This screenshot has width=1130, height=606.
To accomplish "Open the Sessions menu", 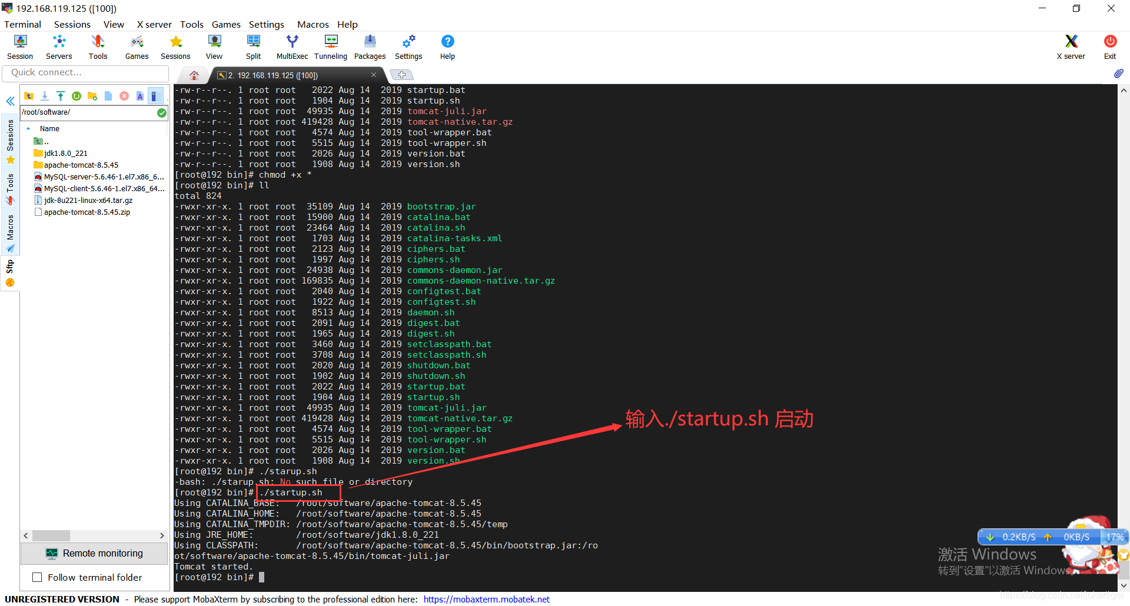I will tap(72, 24).
